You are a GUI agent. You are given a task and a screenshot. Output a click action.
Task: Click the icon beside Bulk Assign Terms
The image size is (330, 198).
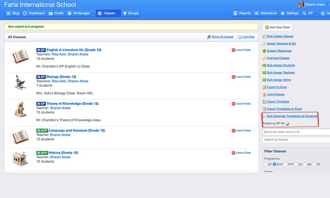coord(264,80)
